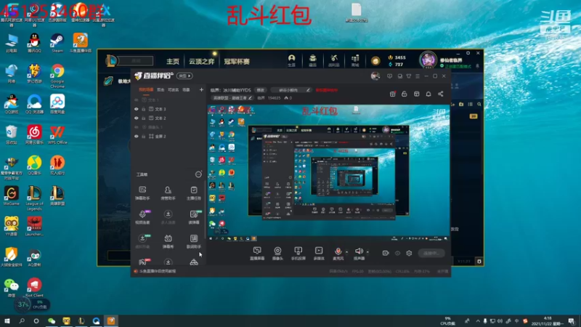Toggle visibility of 全屏 2 layer
This screenshot has width=581, height=327.
click(137, 137)
